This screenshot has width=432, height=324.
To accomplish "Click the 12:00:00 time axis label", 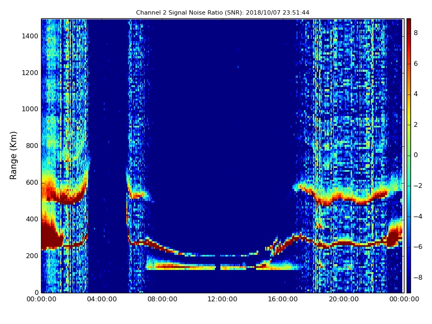I will (x=222, y=299).
